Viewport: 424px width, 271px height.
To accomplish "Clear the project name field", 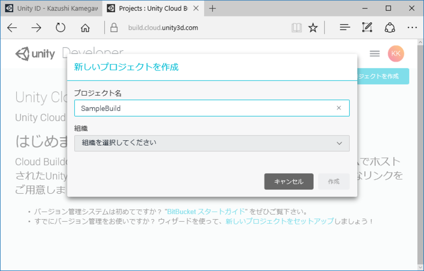I will pyautogui.click(x=339, y=108).
